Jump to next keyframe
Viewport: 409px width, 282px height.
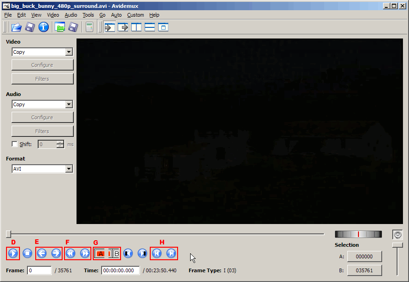[85, 253]
